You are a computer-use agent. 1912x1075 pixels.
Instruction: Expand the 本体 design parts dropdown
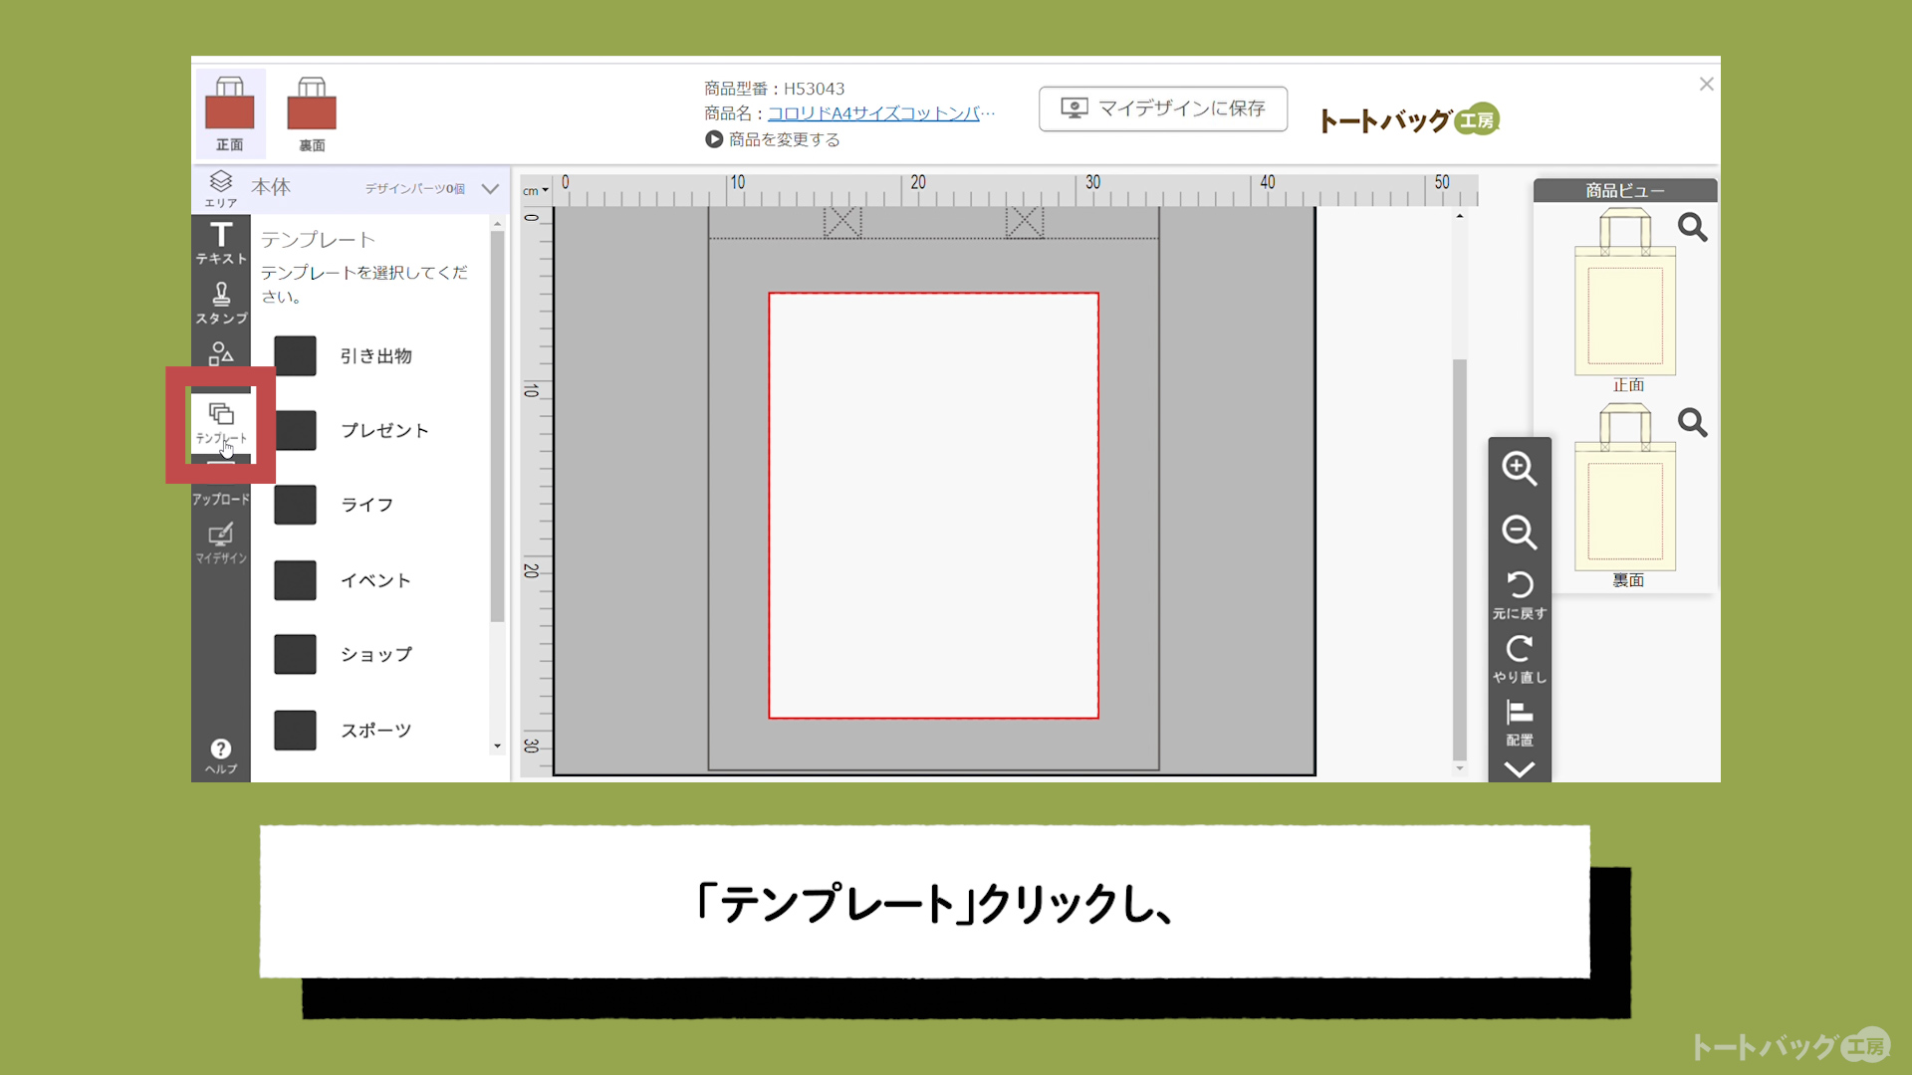point(490,188)
